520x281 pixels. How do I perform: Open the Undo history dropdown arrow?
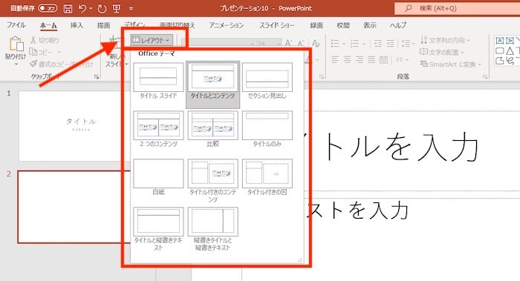click(91, 8)
